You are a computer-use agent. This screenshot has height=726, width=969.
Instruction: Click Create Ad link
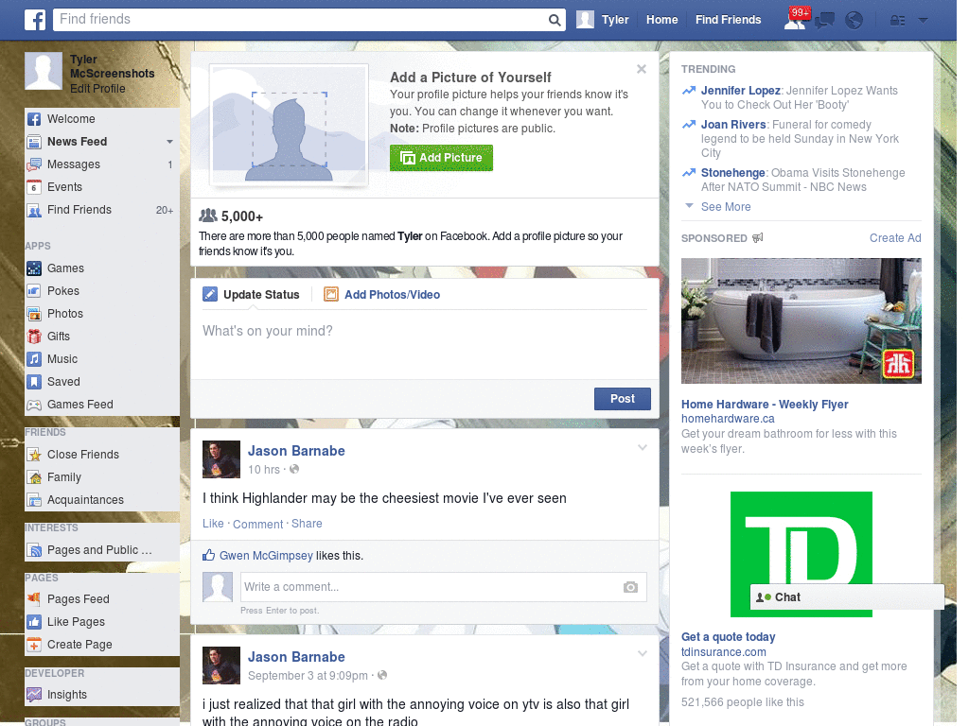coord(895,238)
